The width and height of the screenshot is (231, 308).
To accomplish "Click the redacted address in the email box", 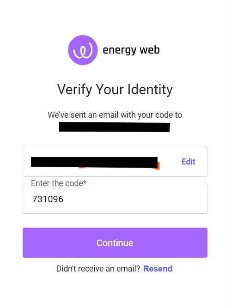I will pos(94,162).
